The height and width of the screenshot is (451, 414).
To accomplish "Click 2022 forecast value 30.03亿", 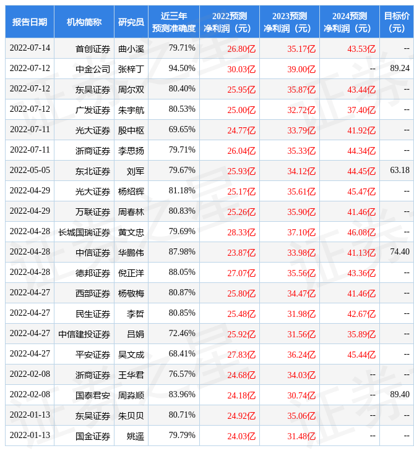I will coord(241,69).
